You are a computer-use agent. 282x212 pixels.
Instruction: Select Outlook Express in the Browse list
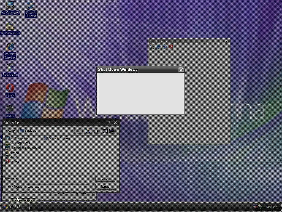(57, 138)
